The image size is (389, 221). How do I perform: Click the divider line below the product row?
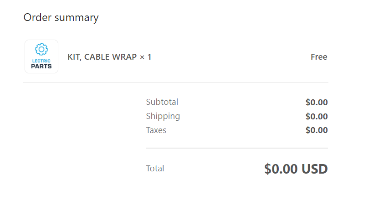click(x=175, y=83)
